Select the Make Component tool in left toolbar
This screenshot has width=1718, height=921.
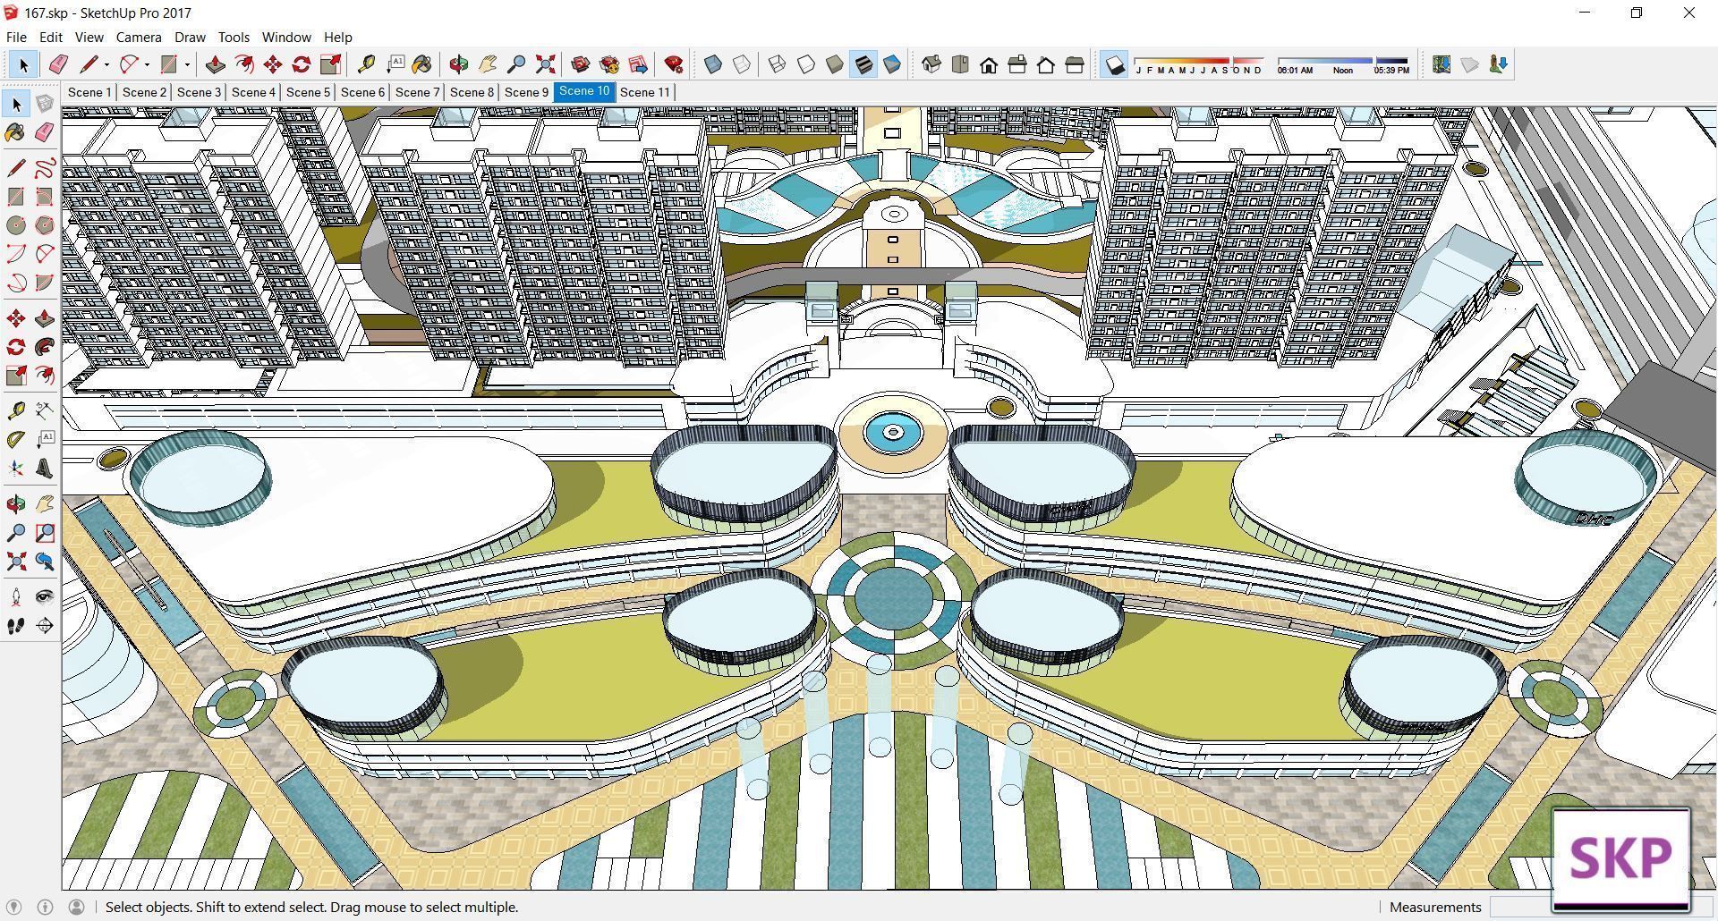[44, 105]
